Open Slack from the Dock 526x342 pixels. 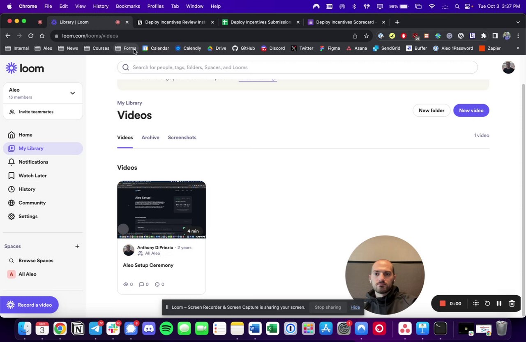113,328
